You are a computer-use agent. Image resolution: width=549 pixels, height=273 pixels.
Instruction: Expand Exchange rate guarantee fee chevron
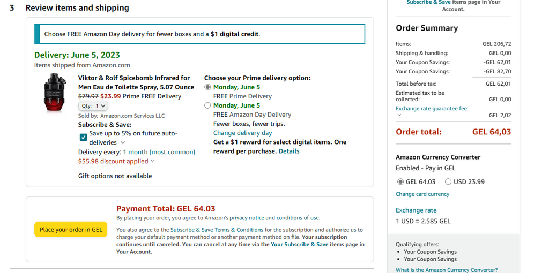(399, 115)
